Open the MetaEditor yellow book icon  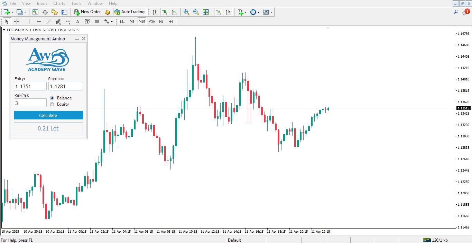point(108,12)
